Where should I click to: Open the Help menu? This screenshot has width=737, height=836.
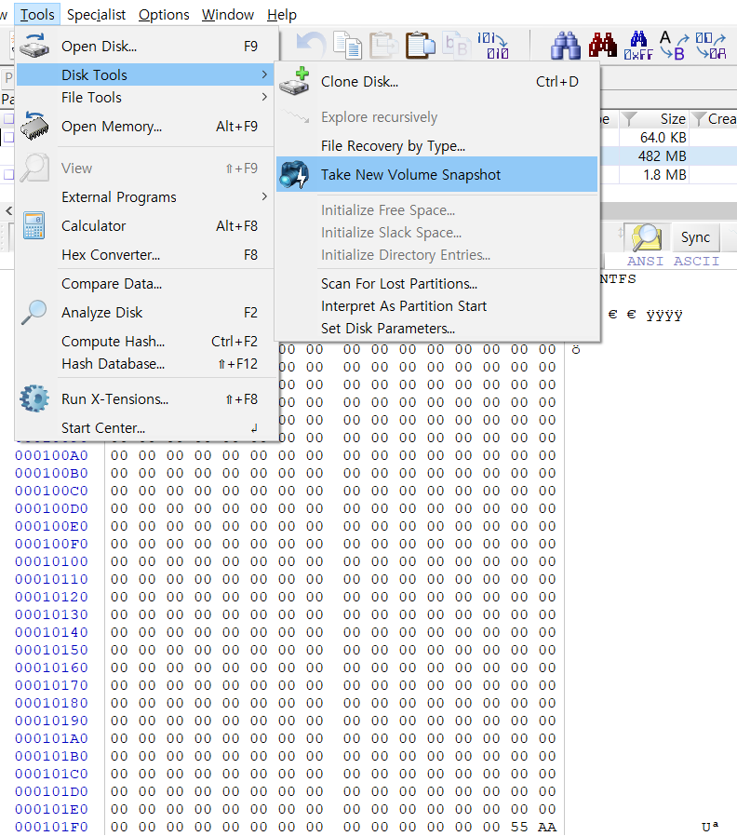point(281,14)
